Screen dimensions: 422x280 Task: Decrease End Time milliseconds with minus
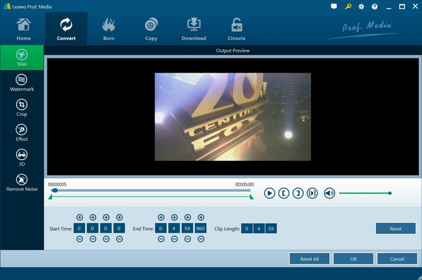[x=201, y=239]
